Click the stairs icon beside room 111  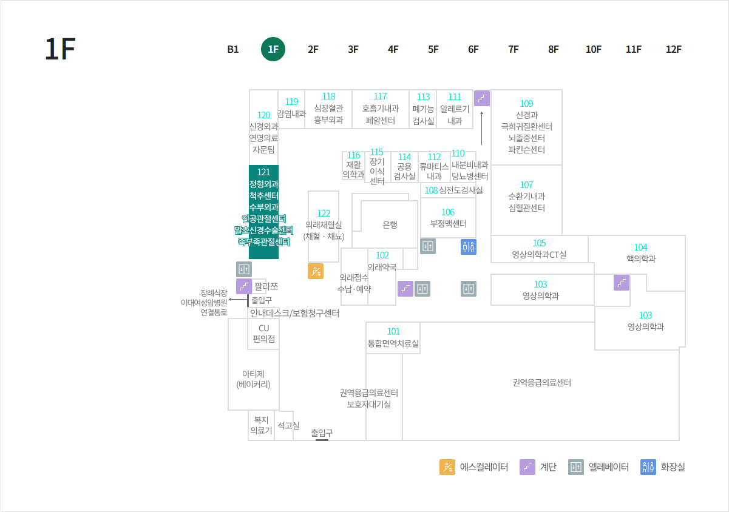(482, 98)
